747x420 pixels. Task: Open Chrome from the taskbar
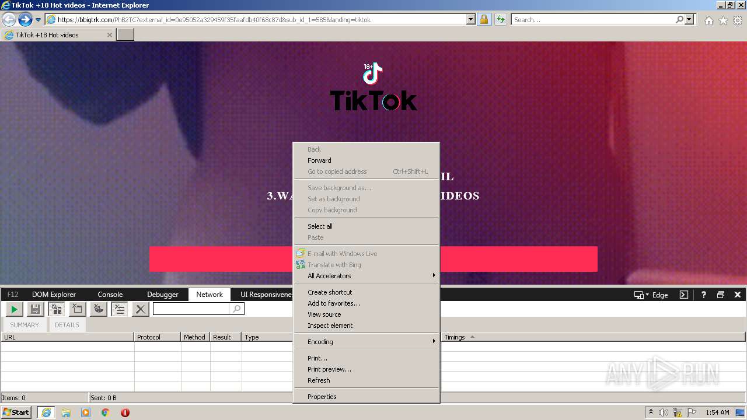pyautogui.click(x=105, y=412)
